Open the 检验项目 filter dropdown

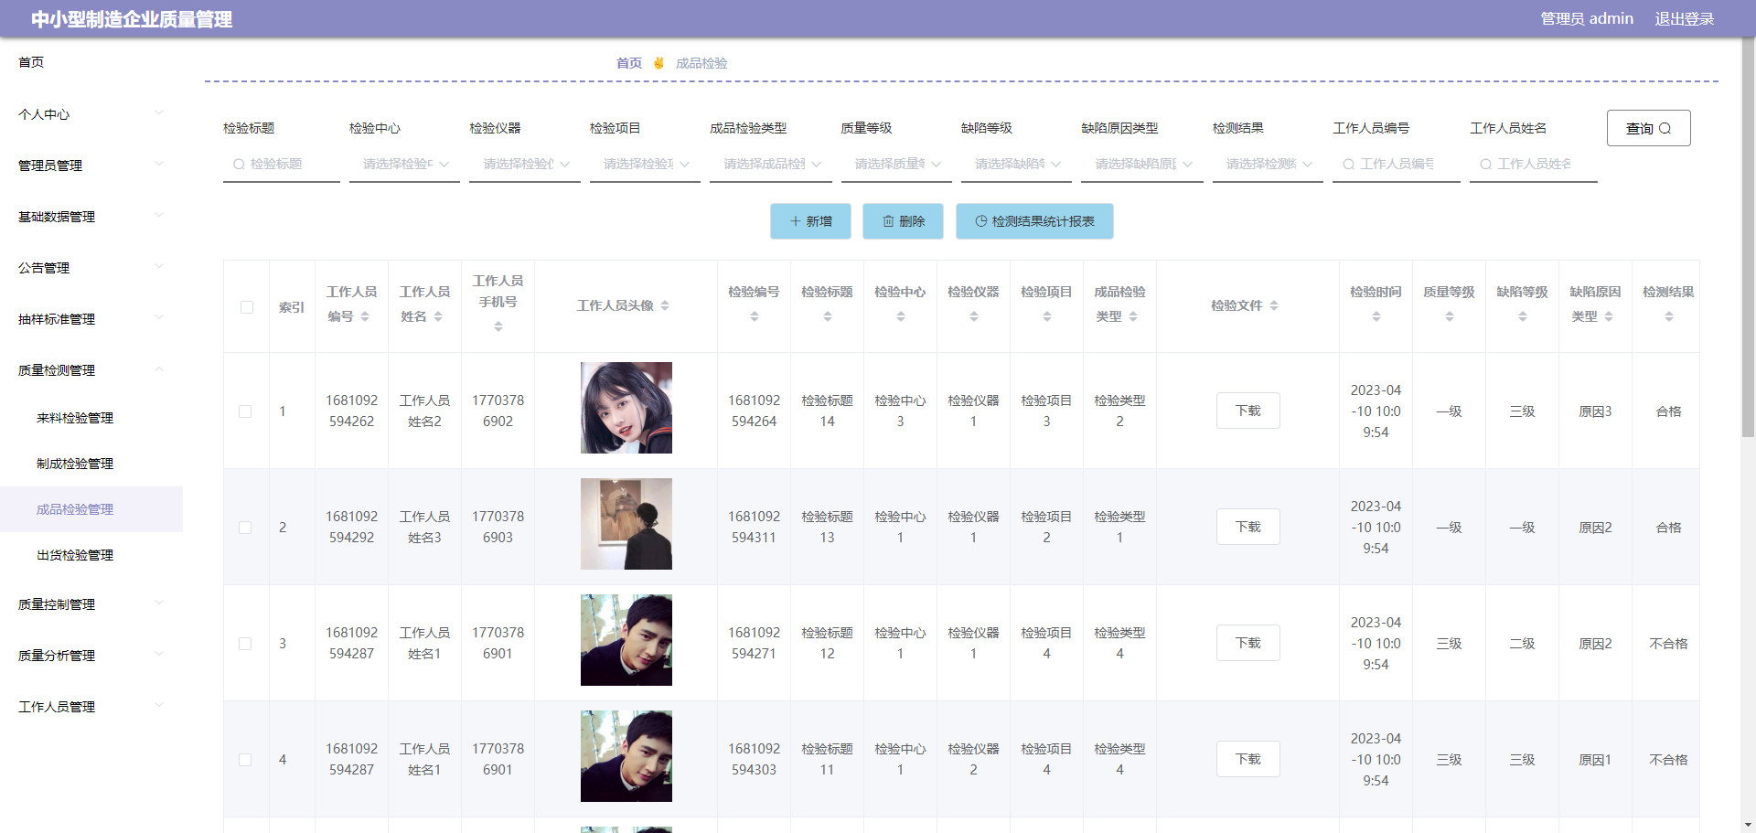pyautogui.click(x=645, y=165)
